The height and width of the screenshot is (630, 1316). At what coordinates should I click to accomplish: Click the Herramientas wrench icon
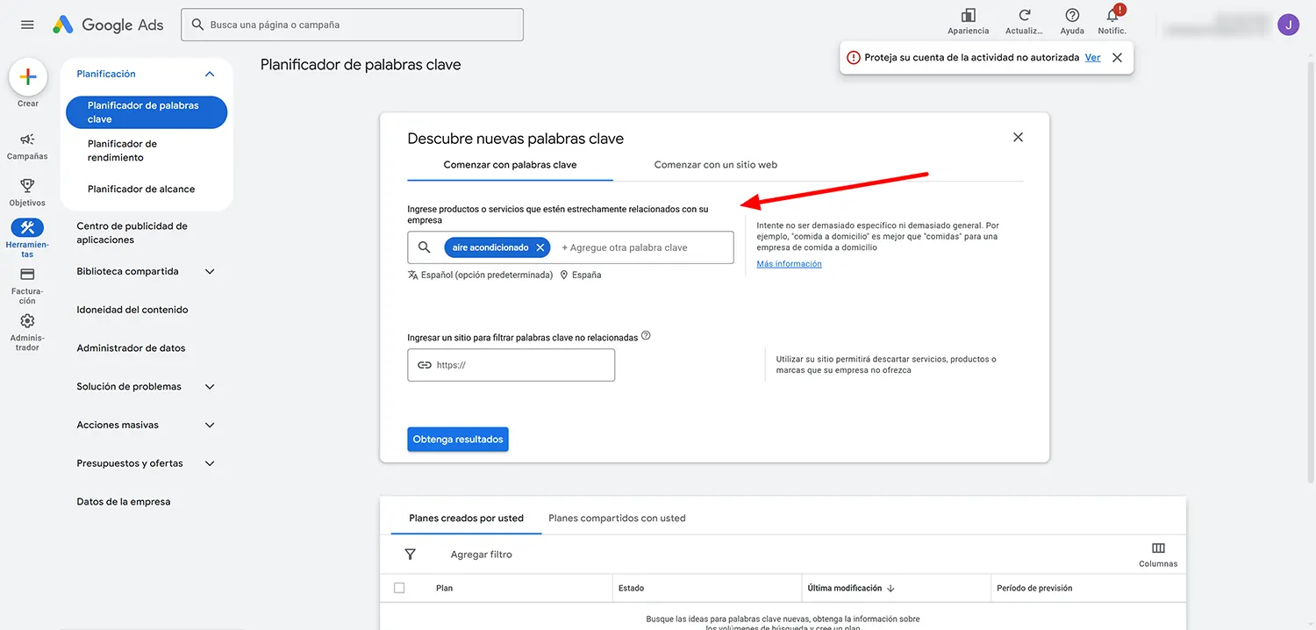[x=27, y=228]
